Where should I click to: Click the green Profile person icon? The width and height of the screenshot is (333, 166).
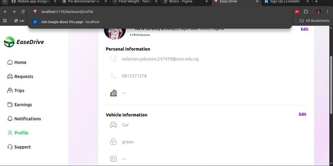pos(10,133)
